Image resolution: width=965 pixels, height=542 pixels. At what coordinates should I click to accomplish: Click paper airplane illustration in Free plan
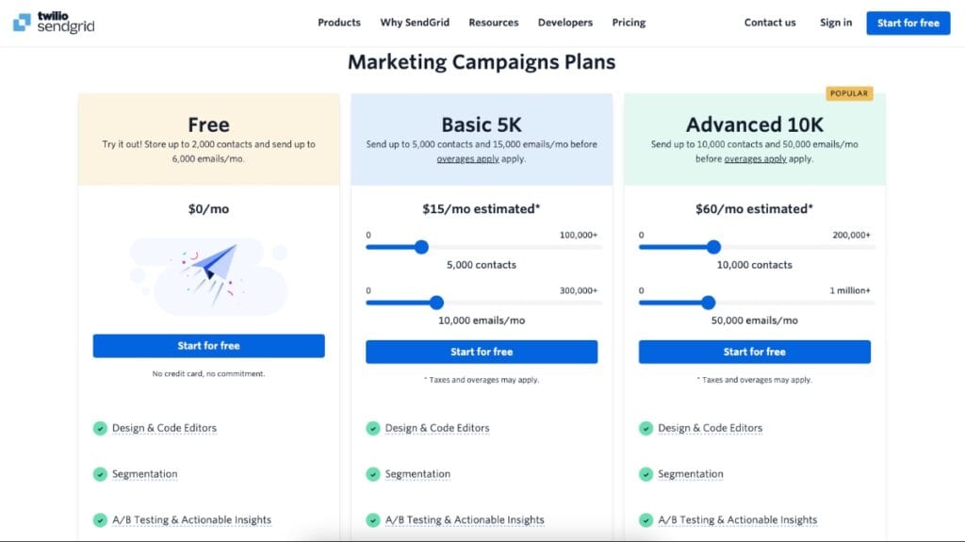point(208,275)
